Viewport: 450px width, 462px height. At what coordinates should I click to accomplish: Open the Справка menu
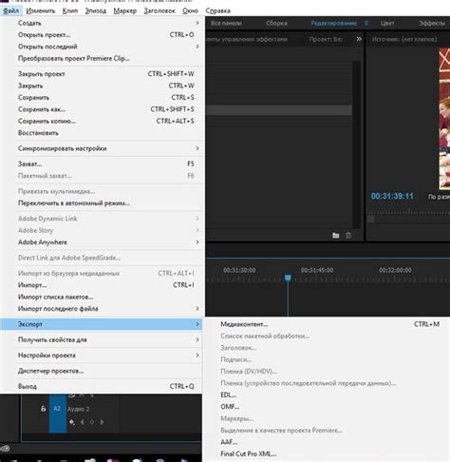217,10
